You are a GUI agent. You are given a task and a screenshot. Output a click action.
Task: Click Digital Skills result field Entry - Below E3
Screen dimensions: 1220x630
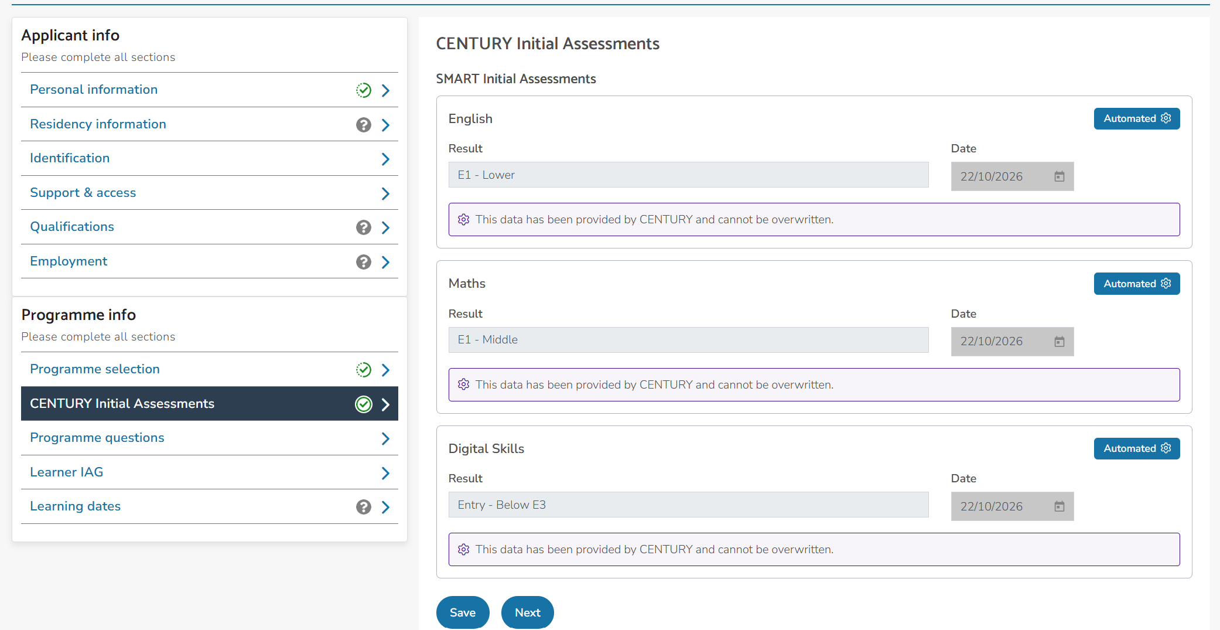point(689,505)
